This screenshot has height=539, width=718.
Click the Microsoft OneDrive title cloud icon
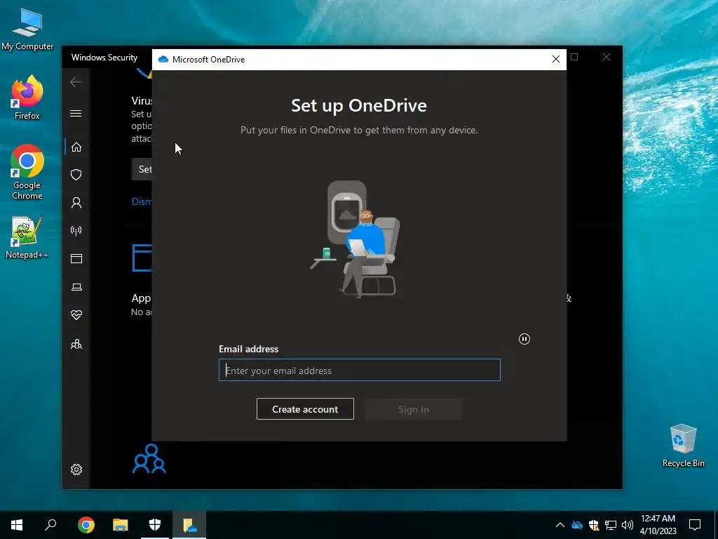(163, 60)
